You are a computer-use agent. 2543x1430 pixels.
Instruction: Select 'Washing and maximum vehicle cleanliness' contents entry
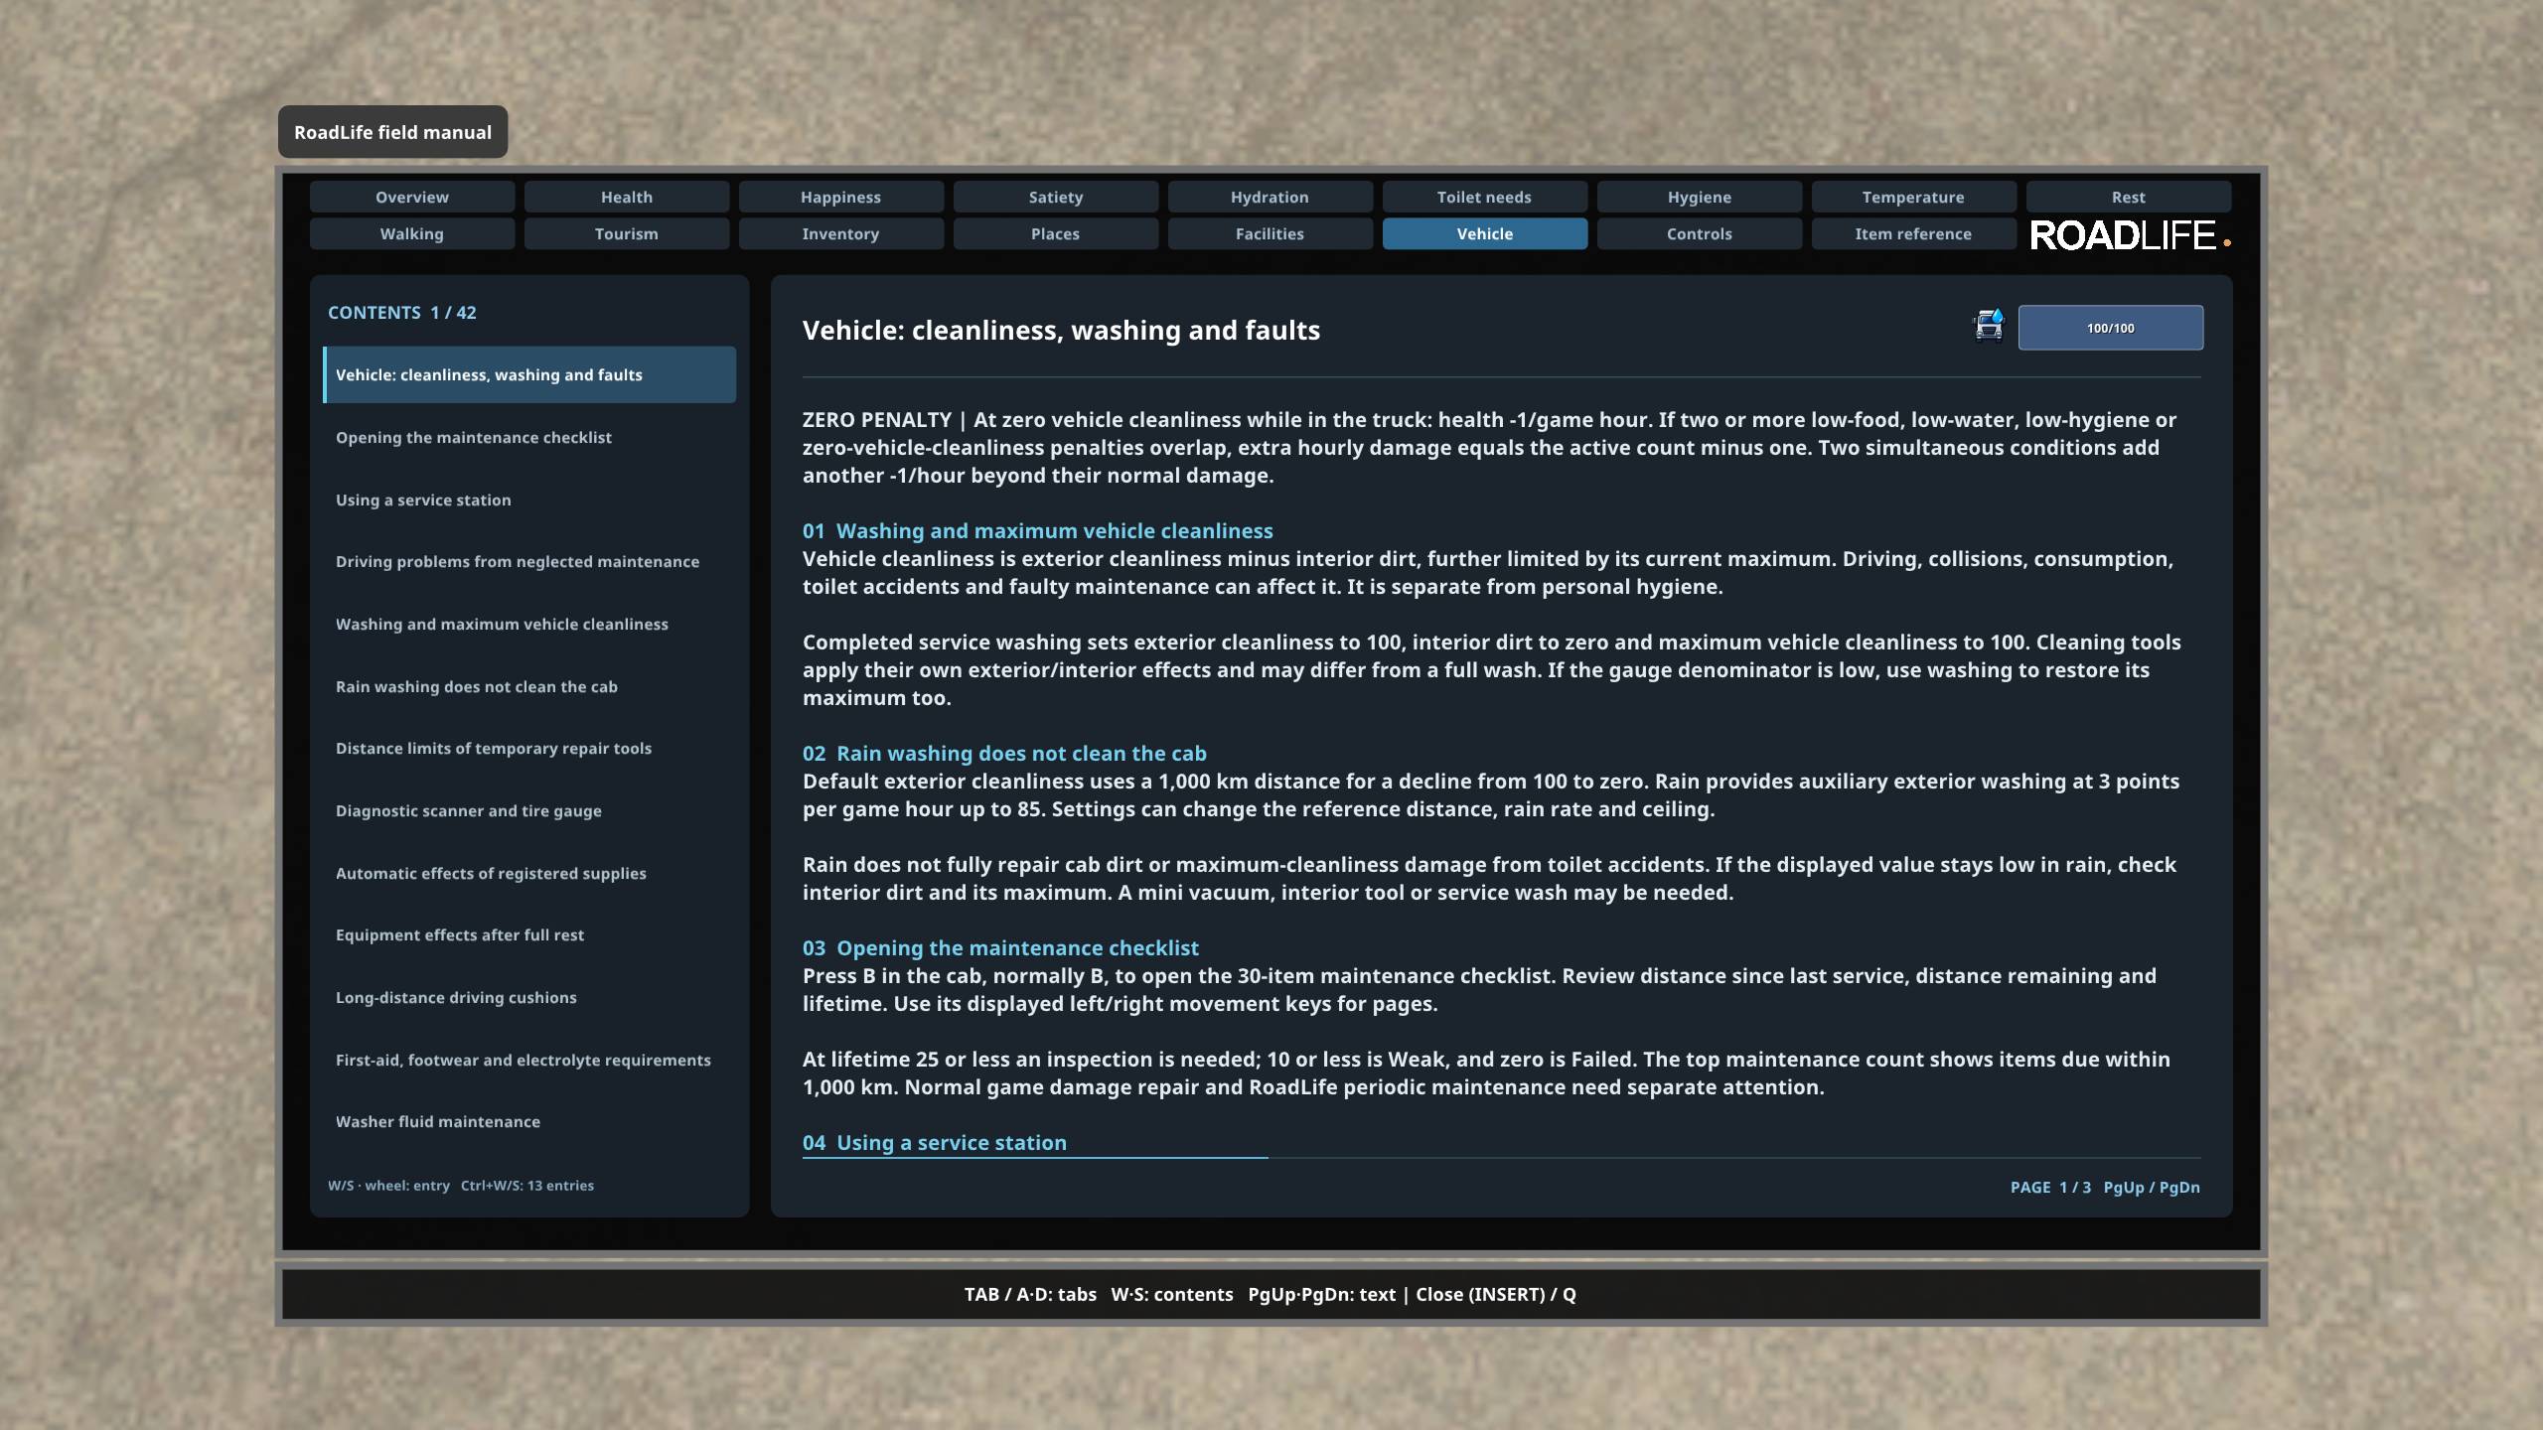pos(529,624)
